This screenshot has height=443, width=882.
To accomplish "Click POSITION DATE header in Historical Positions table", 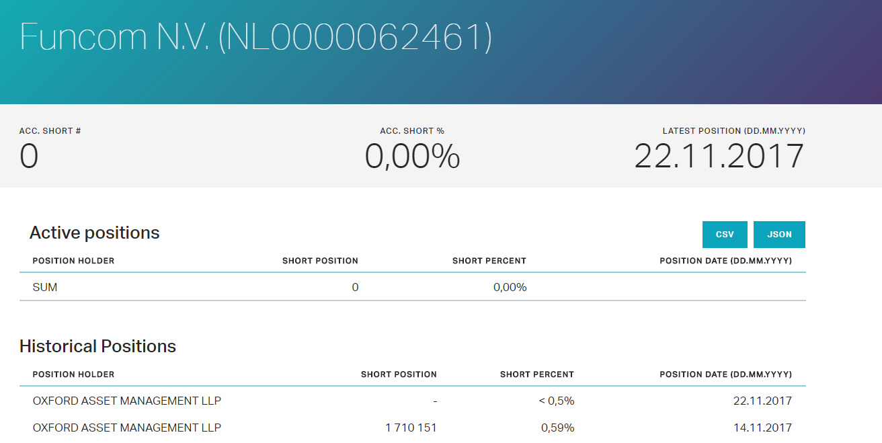I will pos(725,374).
